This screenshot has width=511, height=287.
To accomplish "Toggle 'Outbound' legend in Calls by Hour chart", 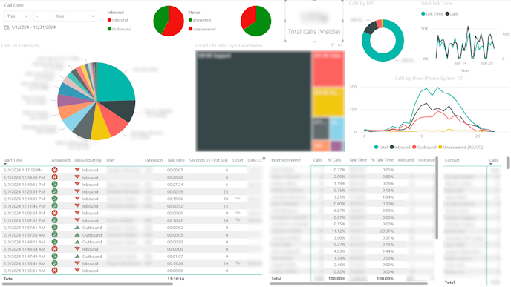I will (424, 147).
